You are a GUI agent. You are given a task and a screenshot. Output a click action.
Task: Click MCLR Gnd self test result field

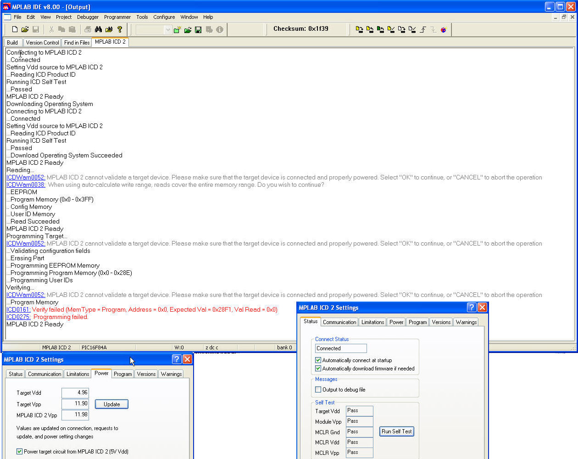[x=359, y=432]
